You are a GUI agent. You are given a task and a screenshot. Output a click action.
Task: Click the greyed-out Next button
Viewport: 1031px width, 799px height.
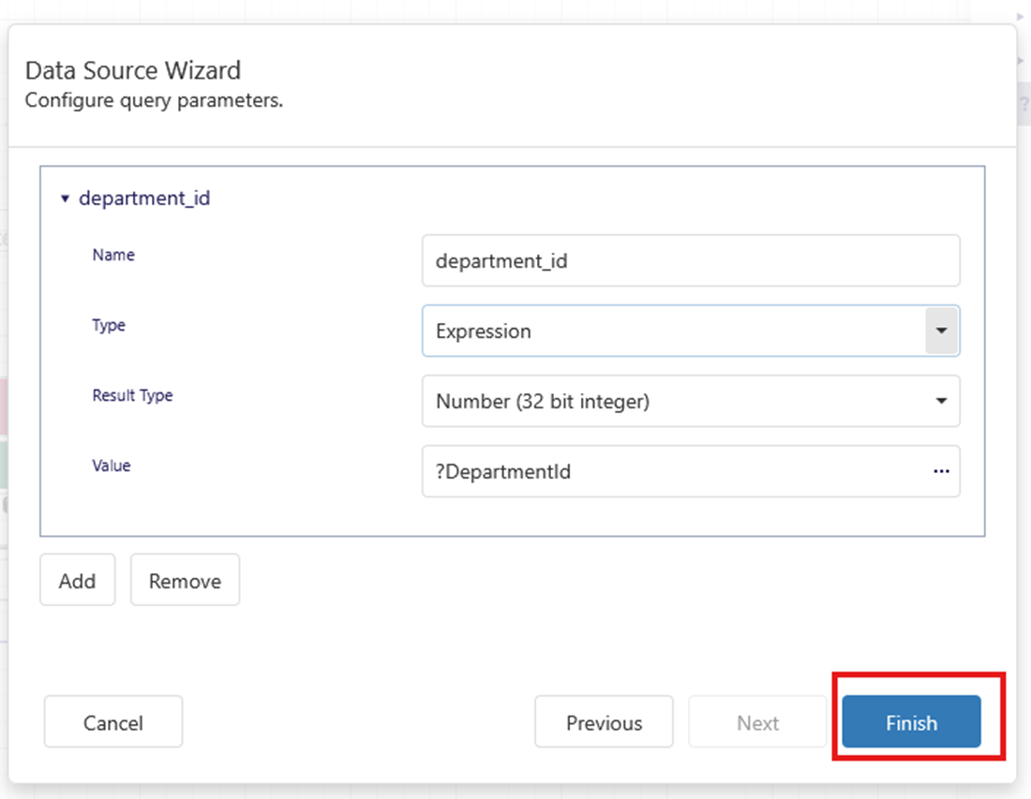757,722
